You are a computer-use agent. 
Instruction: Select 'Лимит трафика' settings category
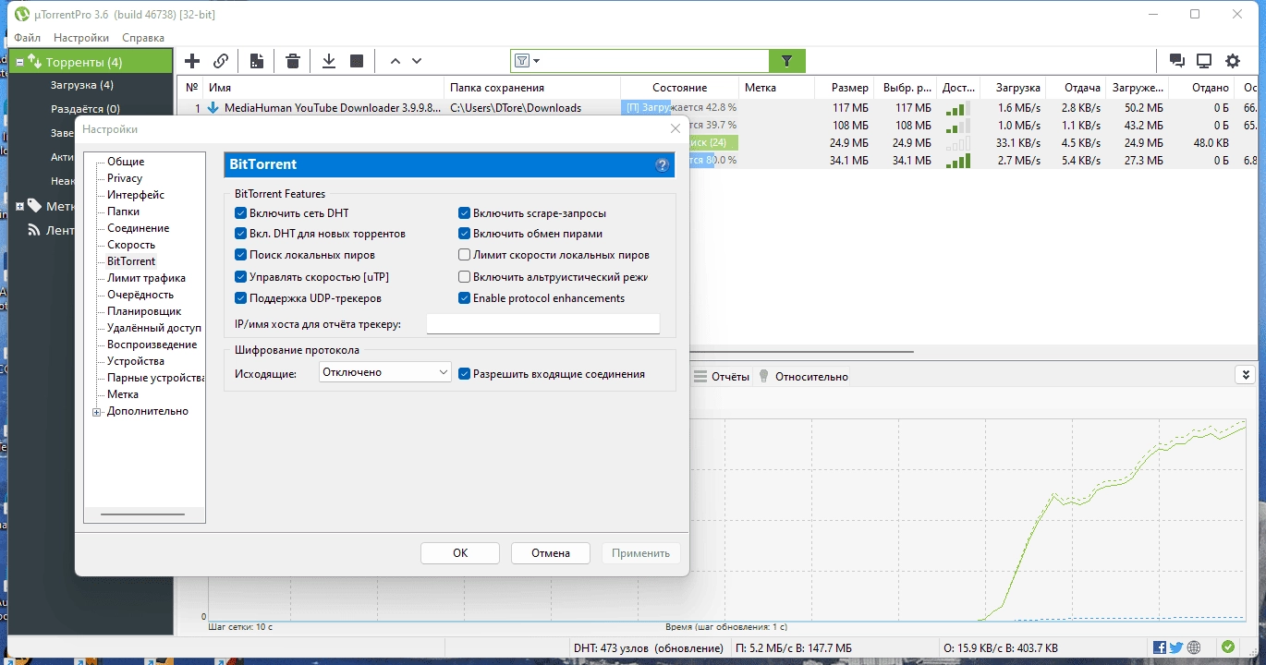[146, 278]
